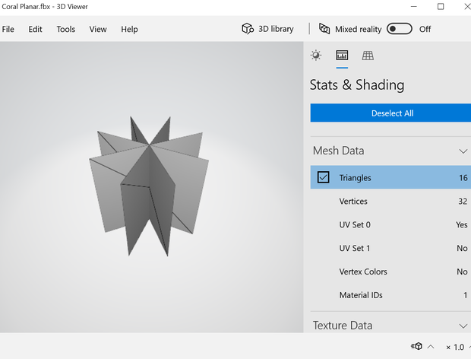Open the animation chevron in status bar
Image resolution: width=471 pixels, height=359 pixels.
431,347
